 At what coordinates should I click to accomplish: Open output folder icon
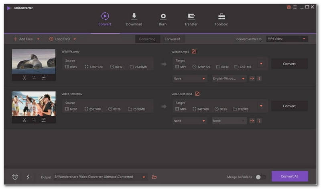(x=154, y=177)
